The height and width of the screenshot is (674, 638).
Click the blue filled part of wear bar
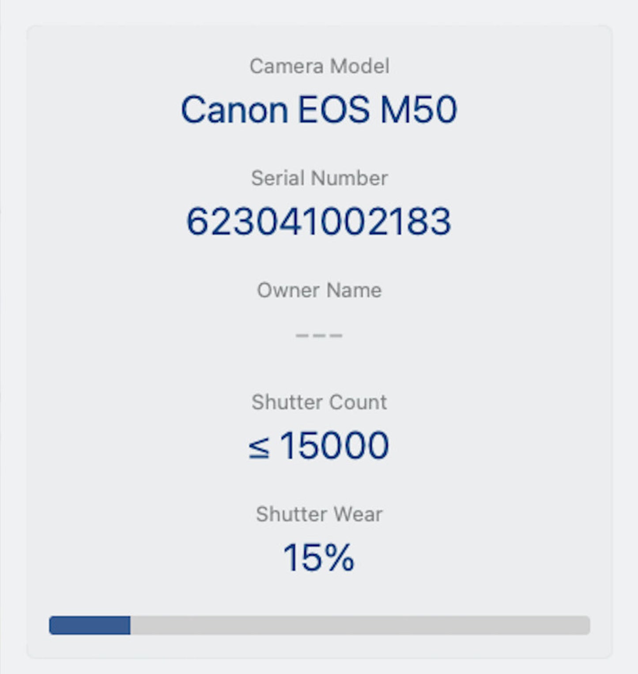(90, 625)
